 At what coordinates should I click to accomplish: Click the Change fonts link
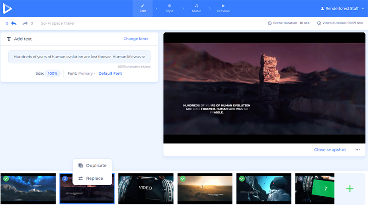point(136,39)
